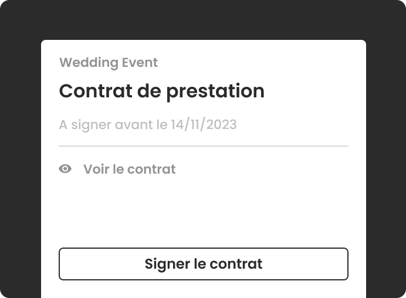
Task: Click the word 'Contrat' in the main heading
Action: (96, 91)
